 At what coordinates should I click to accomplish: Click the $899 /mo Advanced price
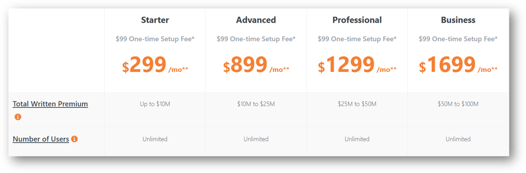coord(256,65)
